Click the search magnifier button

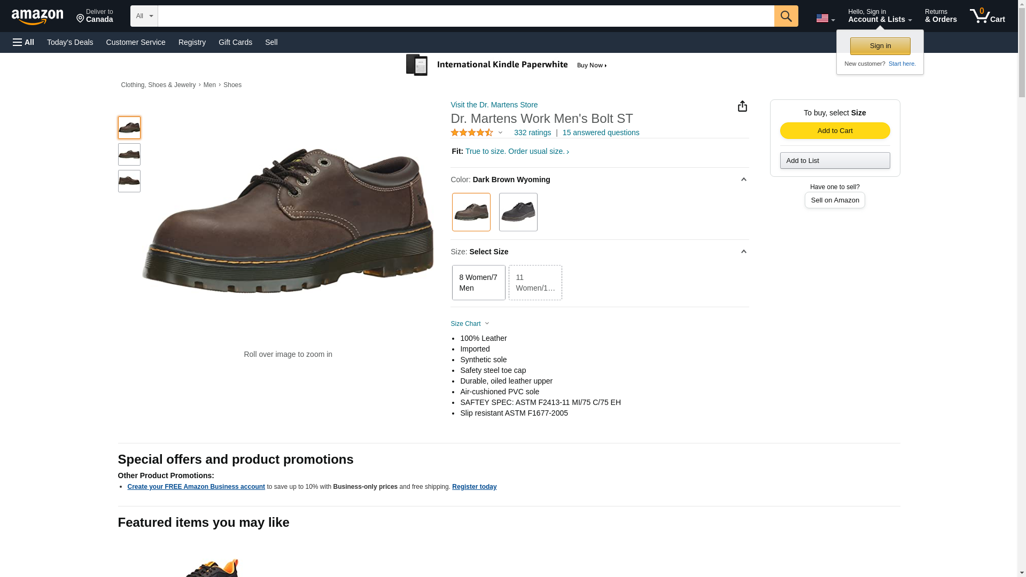786,16
